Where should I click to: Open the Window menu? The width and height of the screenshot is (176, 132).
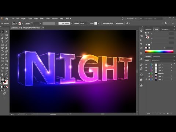pyautogui.click(x=55, y=19)
